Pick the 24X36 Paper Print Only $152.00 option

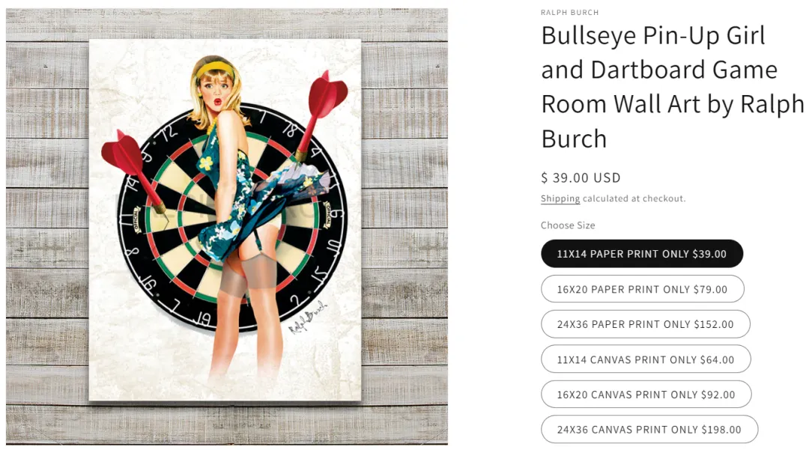coord(646,324)
